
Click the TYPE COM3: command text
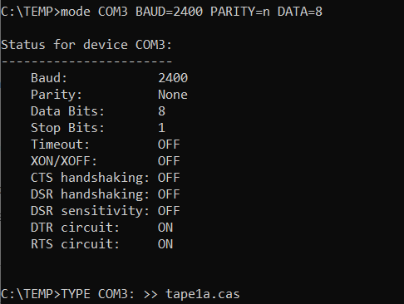click(97, 294)
